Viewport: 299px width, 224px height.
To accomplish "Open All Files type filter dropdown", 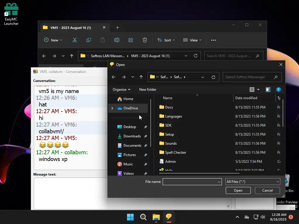I will click(253, 182).
